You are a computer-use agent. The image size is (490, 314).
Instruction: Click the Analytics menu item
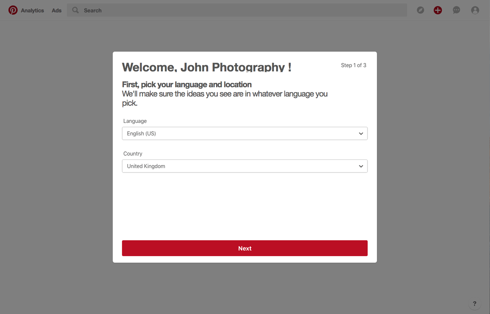[33, 10]
